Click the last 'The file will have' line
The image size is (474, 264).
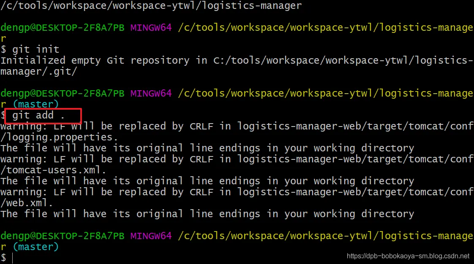point(207,214)
